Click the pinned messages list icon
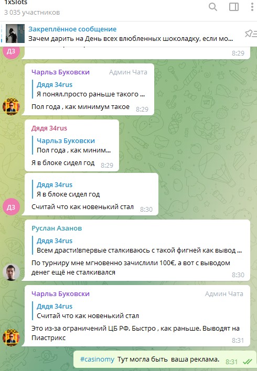The height and width of the screenshot is (371, 257). 251,34
